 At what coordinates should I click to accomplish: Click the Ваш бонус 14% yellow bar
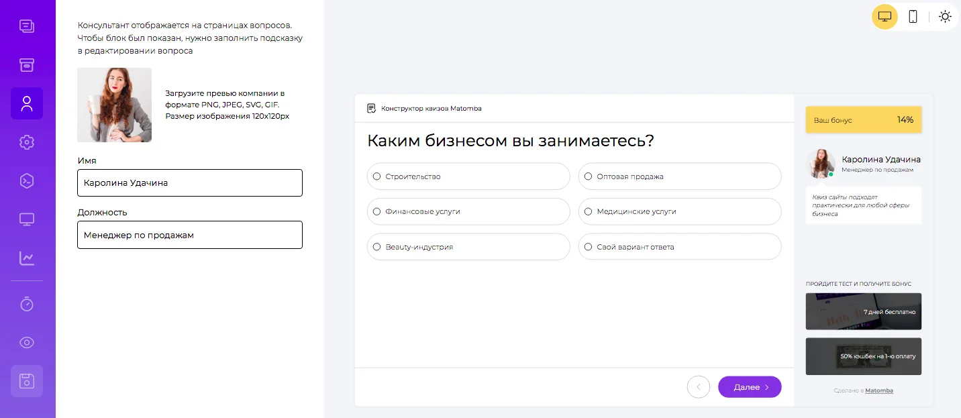(x=864, y=119)
